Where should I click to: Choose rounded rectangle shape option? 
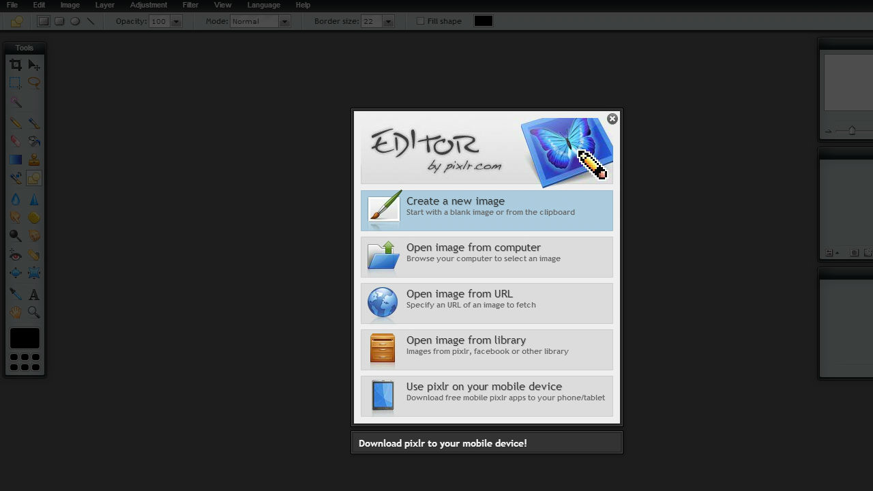coord(59,21)
